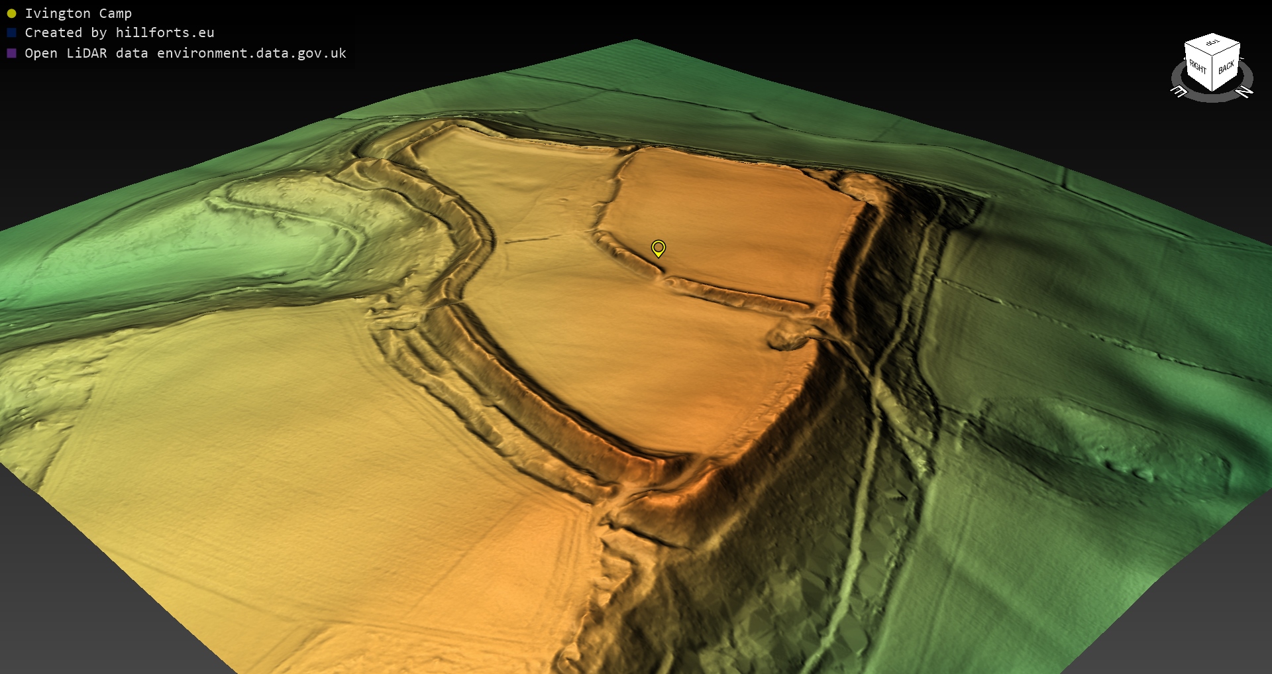This screenshot has width=1272, height=674.
Task: Click the yellow location pin on the hillfort
Action: [x=658, y=248]
